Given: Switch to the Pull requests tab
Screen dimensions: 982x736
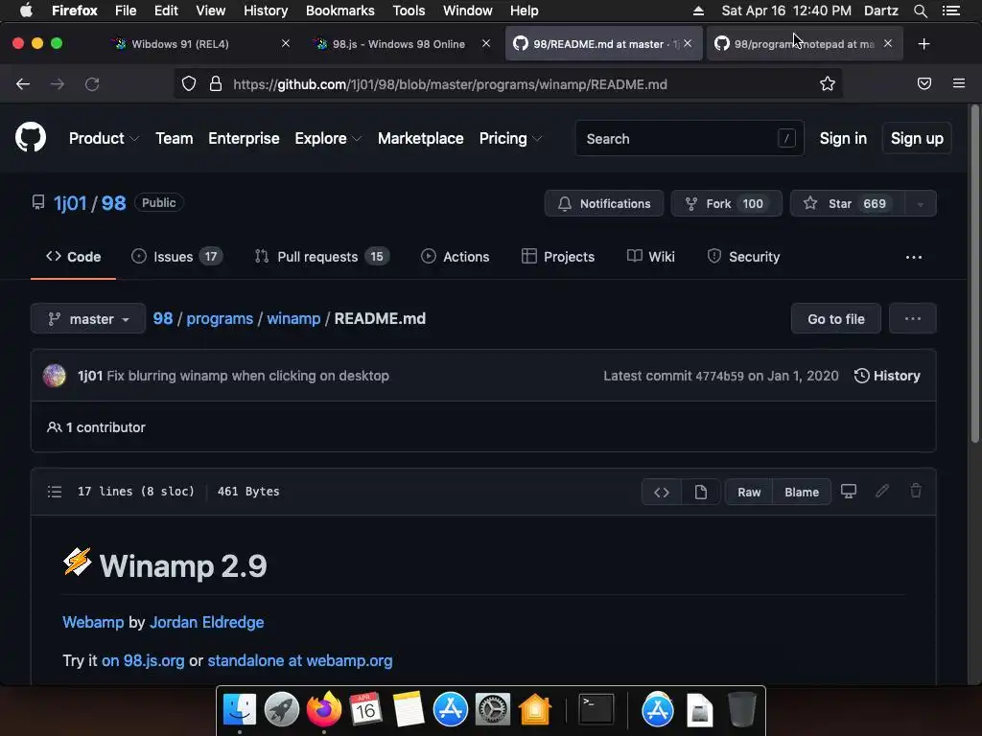Looking at the screenshot, I should 322,257.
